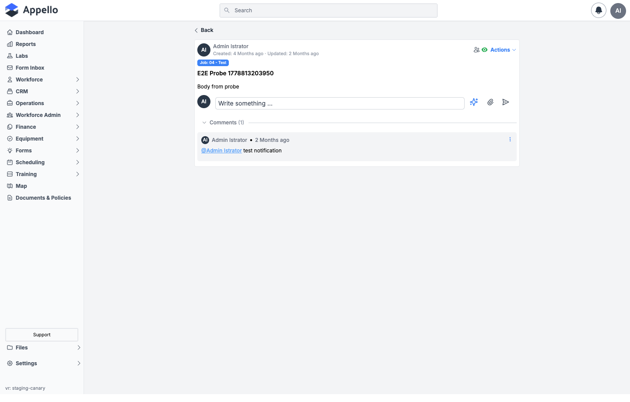This screenshot has width=630, height=402.
Task: Click the 'vr: staging-canary' version label
Action: coord(25,388)
